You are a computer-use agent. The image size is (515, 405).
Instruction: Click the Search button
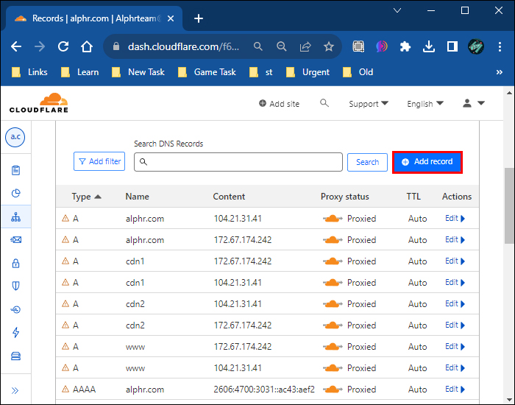click(x=367, y=162)
